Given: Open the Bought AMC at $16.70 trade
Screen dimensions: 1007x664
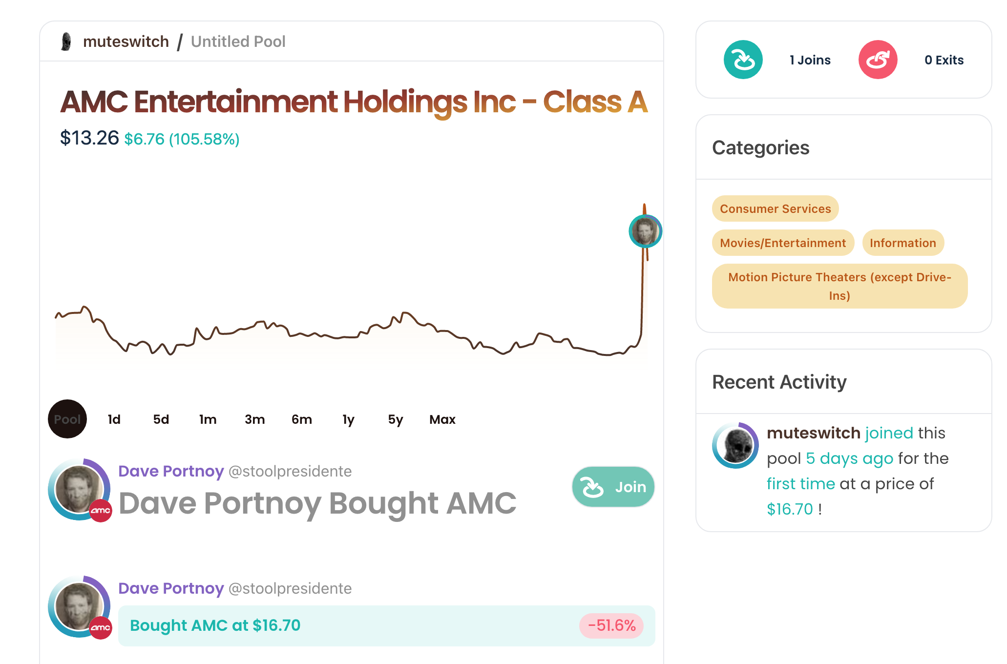Looking at the screenshot, I should tap(386, 625).
